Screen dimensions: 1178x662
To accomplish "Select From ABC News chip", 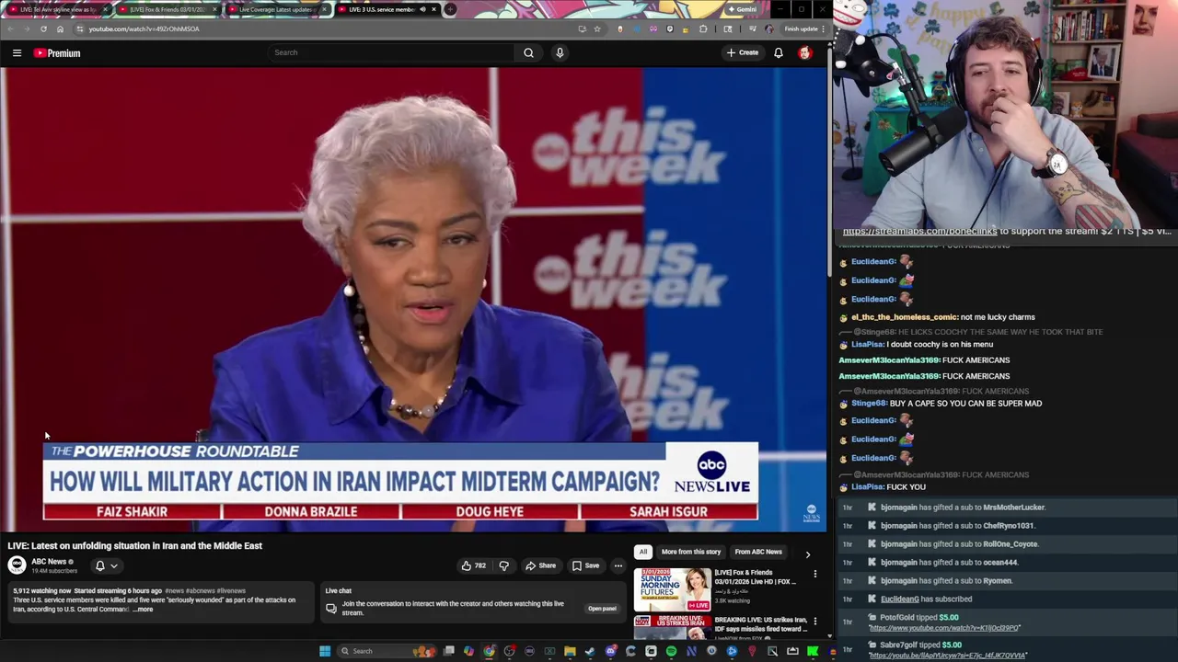I will tap(758, 552).
